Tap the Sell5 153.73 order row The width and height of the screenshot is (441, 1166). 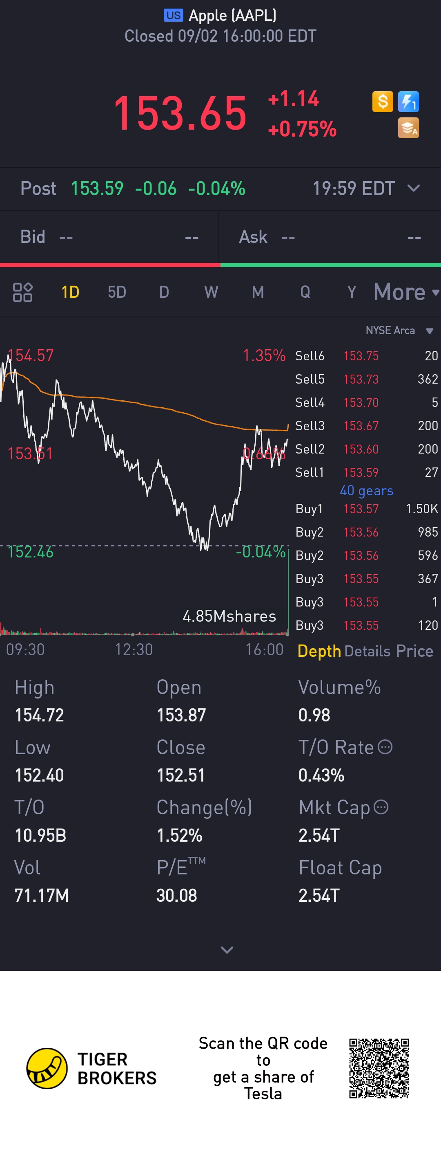[x=366, y=379]
